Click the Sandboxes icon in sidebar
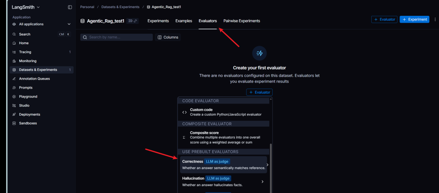The image size is (439, 193). pos(14,123)
